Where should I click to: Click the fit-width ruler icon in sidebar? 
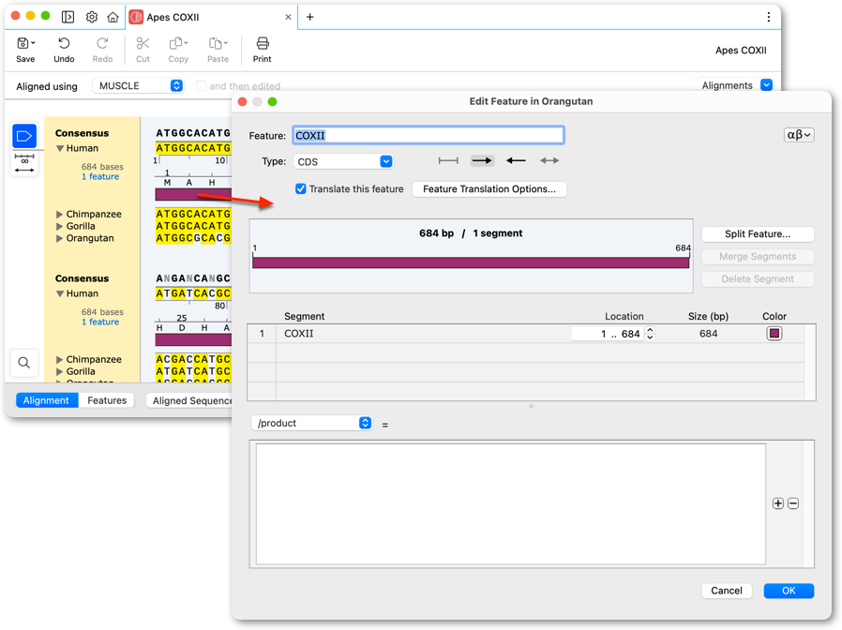(x=24, y=163)
